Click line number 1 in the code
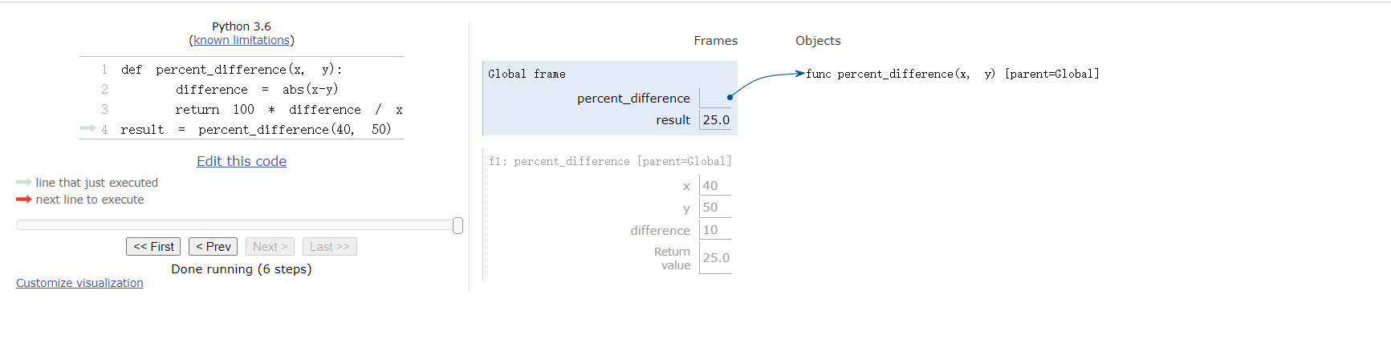1391x339 pixels. (x=104, y=70)
